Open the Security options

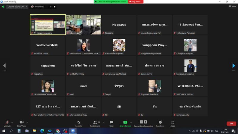coord(79,123)
